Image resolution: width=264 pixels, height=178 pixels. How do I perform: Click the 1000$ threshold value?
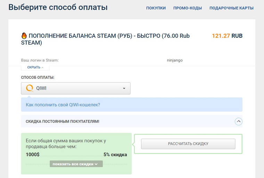point(33,154)
